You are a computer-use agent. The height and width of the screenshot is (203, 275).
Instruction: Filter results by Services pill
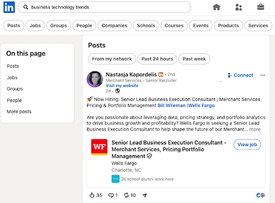click(x=258, y=25)
